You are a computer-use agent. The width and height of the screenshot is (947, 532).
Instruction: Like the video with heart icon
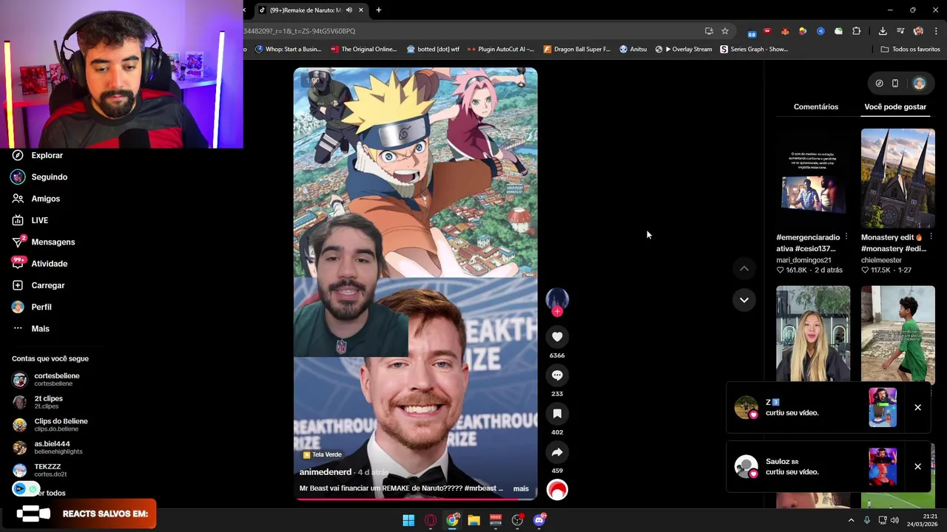click(557, 337)
